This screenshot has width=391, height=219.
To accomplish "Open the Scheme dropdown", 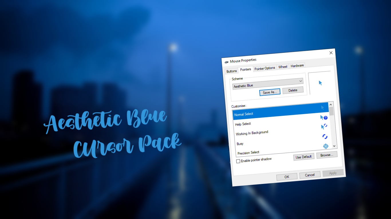I will pyautogui.click(x=300, y=81).
